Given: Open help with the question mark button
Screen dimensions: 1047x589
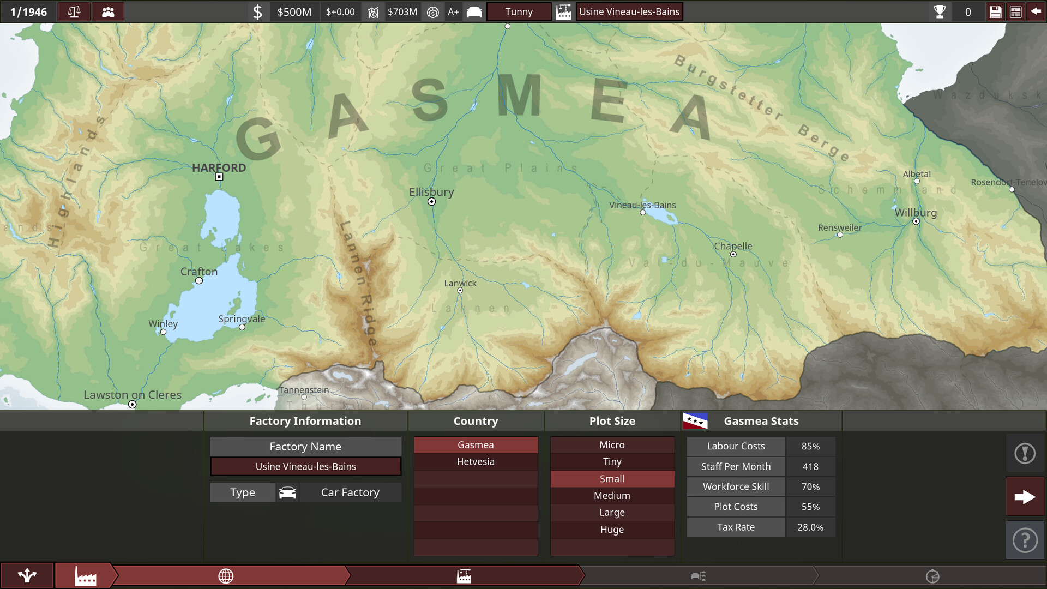Looking at the screenshot, I should [x=1025, y=540].
